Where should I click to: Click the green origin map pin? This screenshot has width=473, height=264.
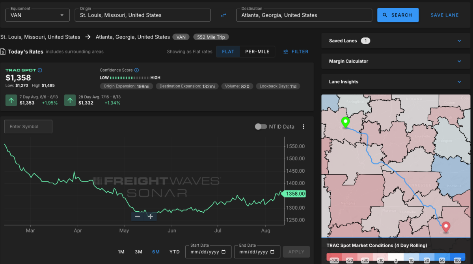[345, 122]
